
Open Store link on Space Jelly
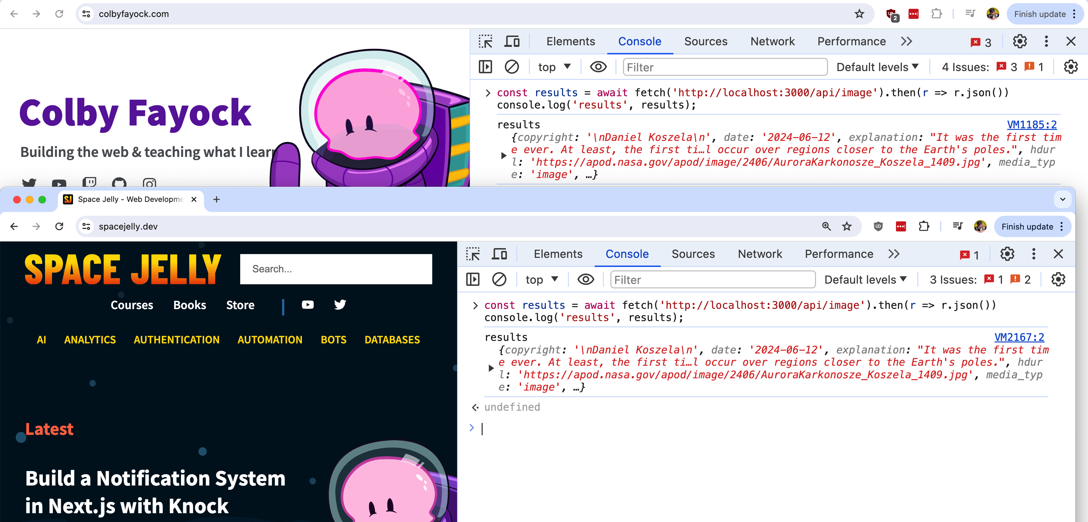pyautogui.click(x=240, y=305)
